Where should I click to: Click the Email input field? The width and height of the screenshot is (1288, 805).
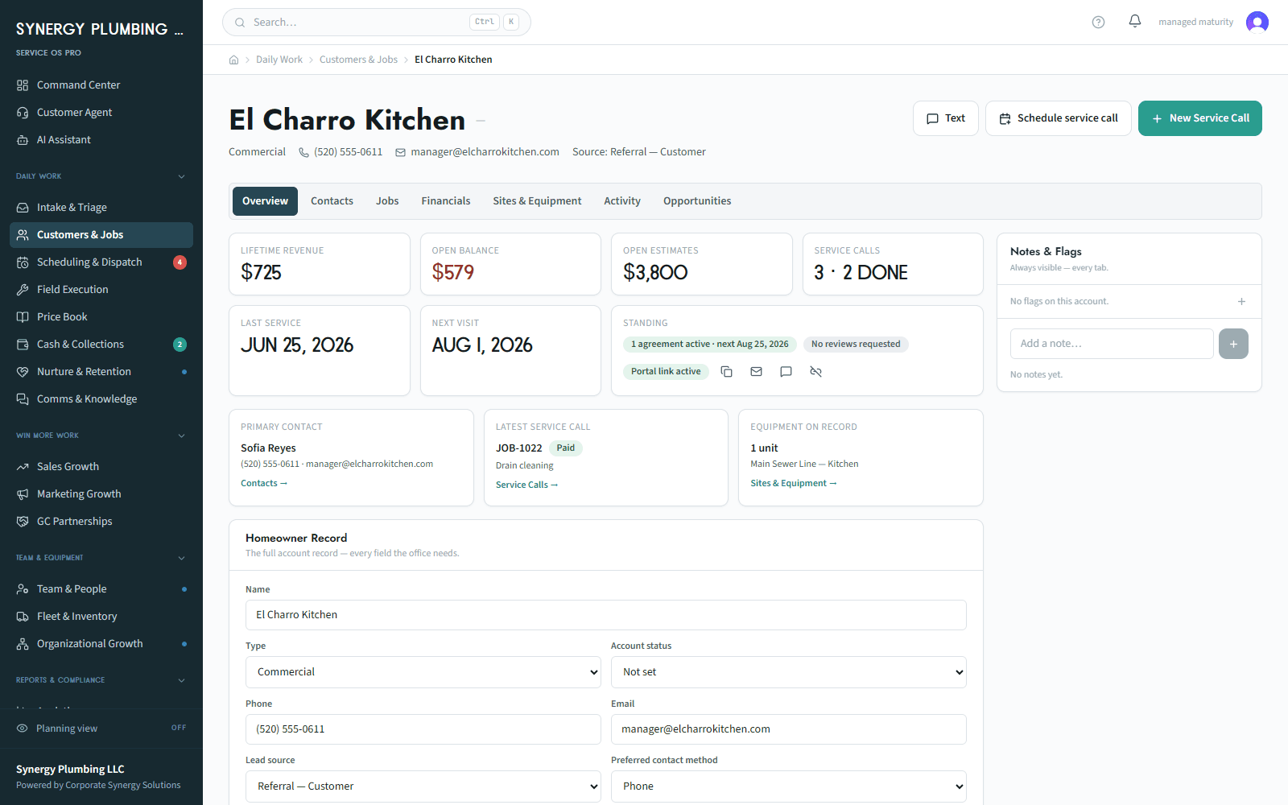click(789, 729)
